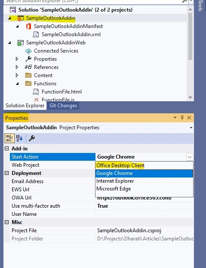206x268 pixels.
Task: Collapse the Deployment property category
Action: click(6, 173)
